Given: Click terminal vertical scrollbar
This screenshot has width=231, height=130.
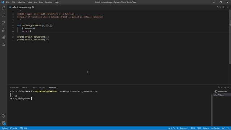Looking at the screenshot, I should pos(212,110).
